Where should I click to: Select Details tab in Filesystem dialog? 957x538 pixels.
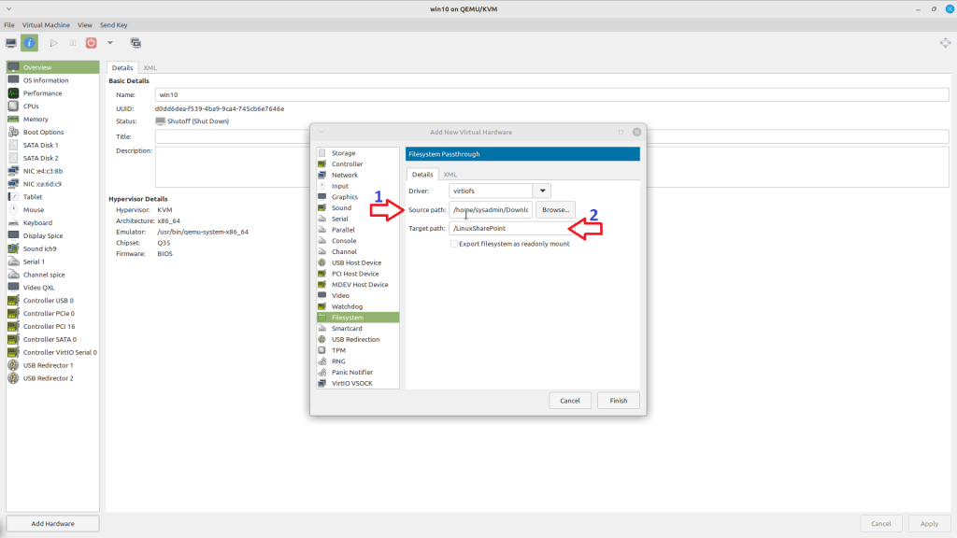pyautogui.click(x=422, y=175)
